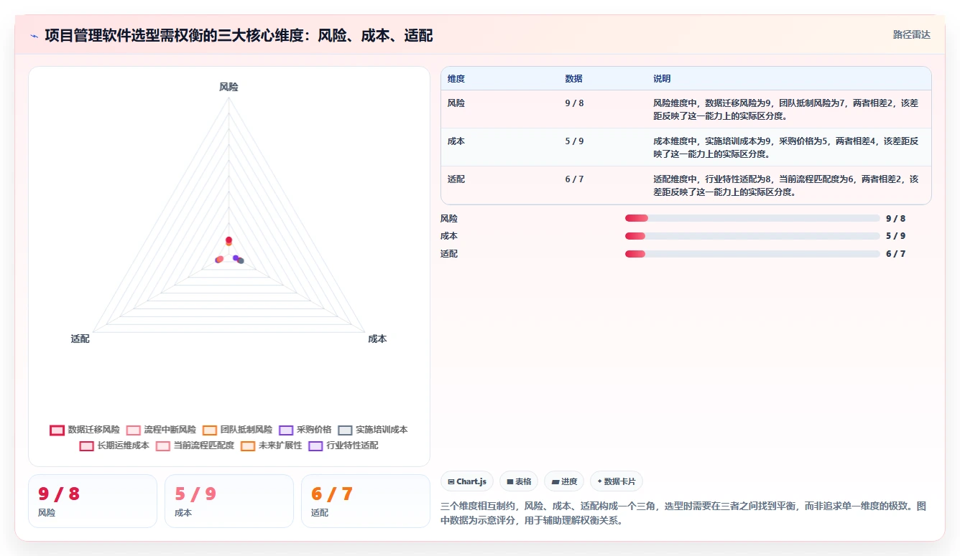Screen dimensions: 960x556
Task: Click the 成本 axis label on the radar chart
Action: click(x=377, y=339)
